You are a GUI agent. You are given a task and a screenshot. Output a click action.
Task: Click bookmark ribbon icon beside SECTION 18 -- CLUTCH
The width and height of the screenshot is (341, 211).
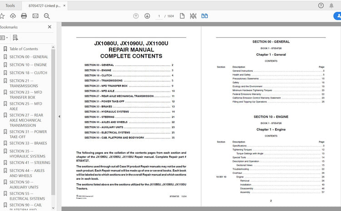click(x=5, y=73)
